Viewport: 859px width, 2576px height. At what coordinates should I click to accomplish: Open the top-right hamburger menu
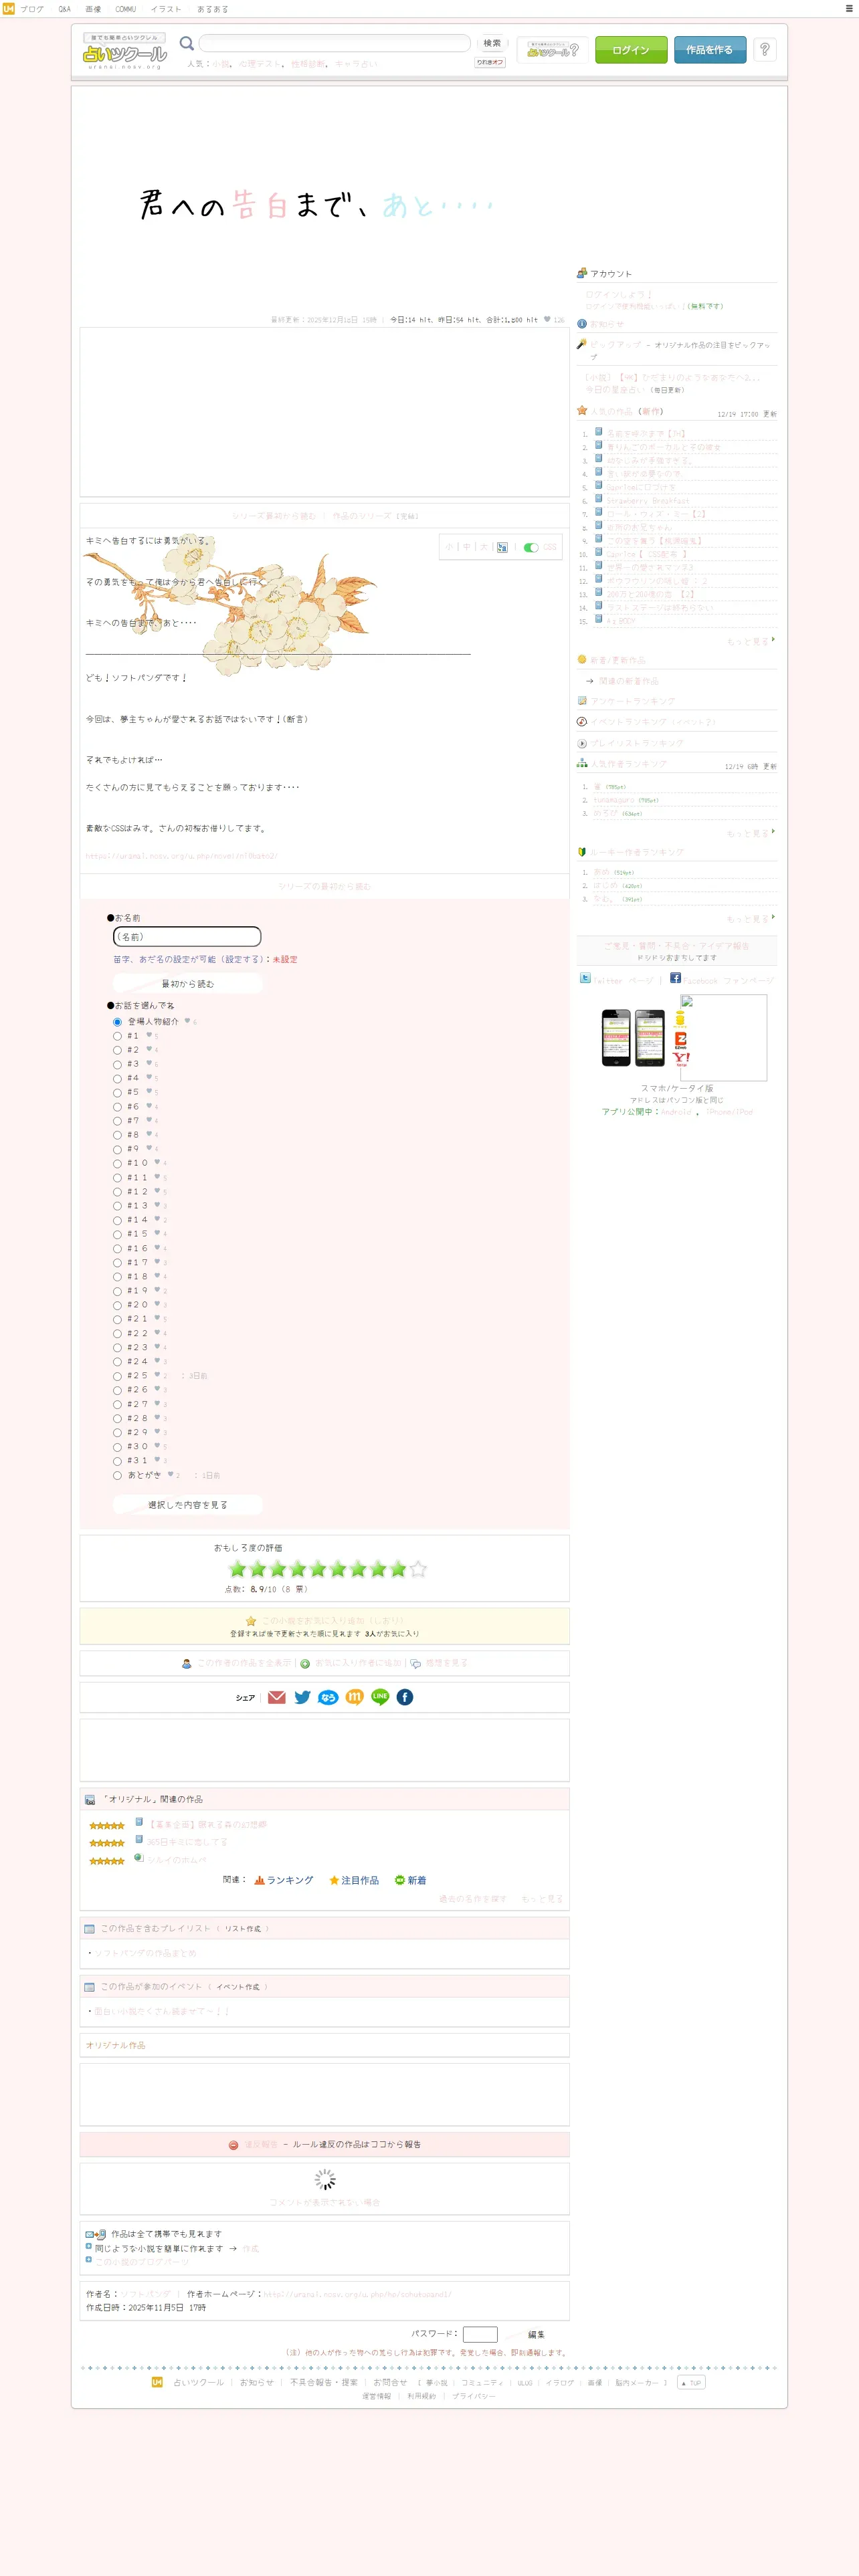click(x=850, y=8)
